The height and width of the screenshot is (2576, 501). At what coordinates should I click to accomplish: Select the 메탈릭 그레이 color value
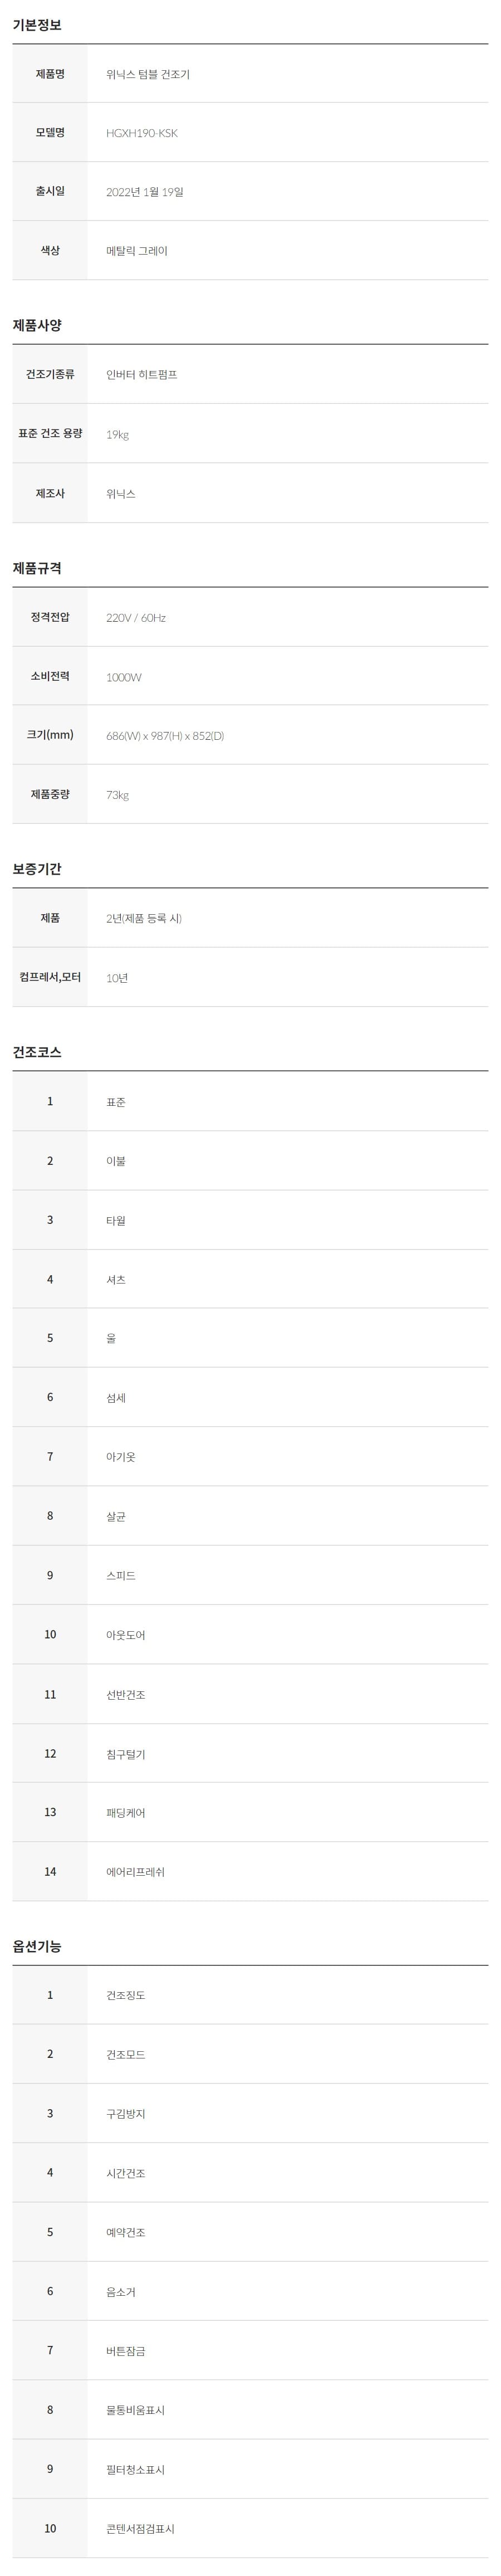point(137,251)
